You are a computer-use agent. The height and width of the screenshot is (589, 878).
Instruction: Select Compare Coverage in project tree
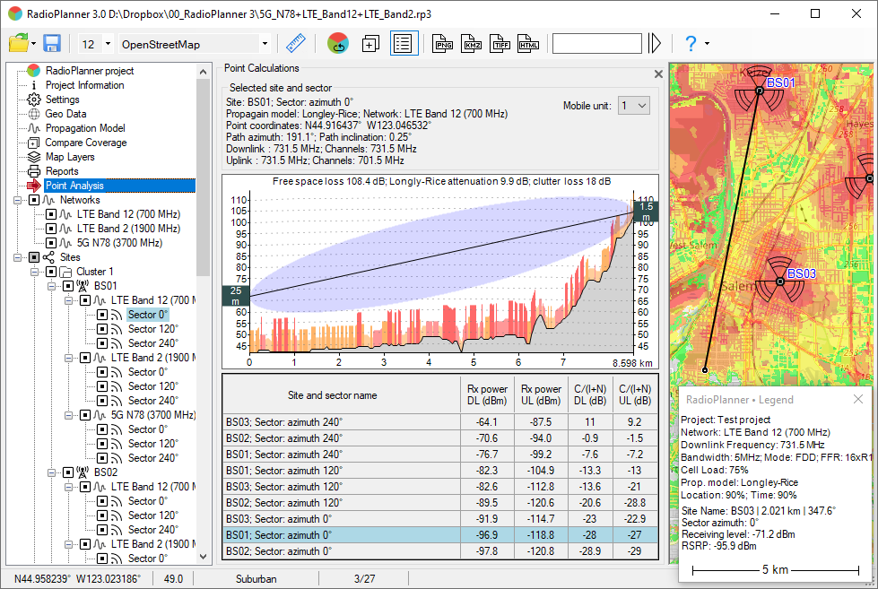pos(85,143)
